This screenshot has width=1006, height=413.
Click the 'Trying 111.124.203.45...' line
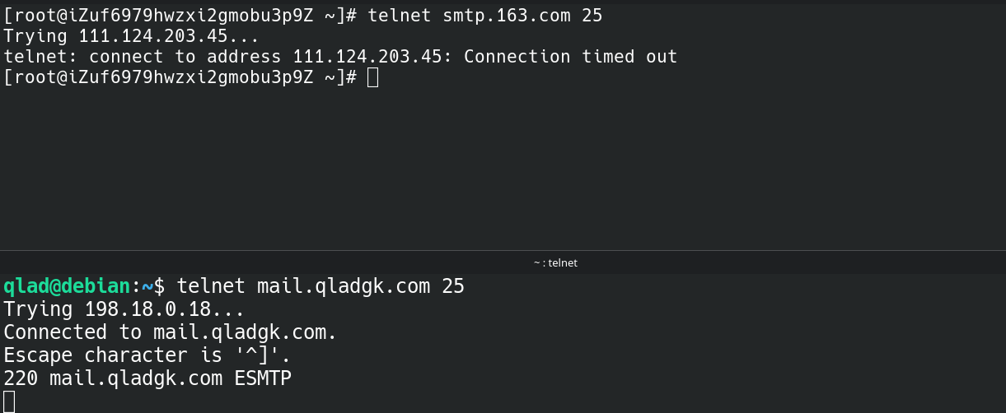132,36
